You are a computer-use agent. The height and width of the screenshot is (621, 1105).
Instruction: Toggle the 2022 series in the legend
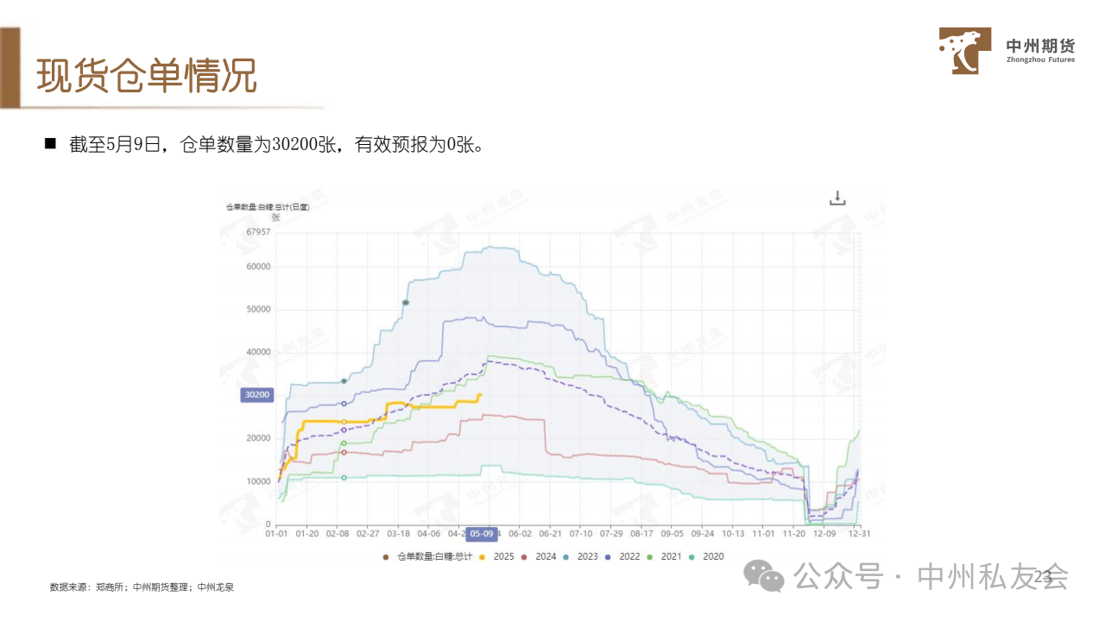click(623, 557)
